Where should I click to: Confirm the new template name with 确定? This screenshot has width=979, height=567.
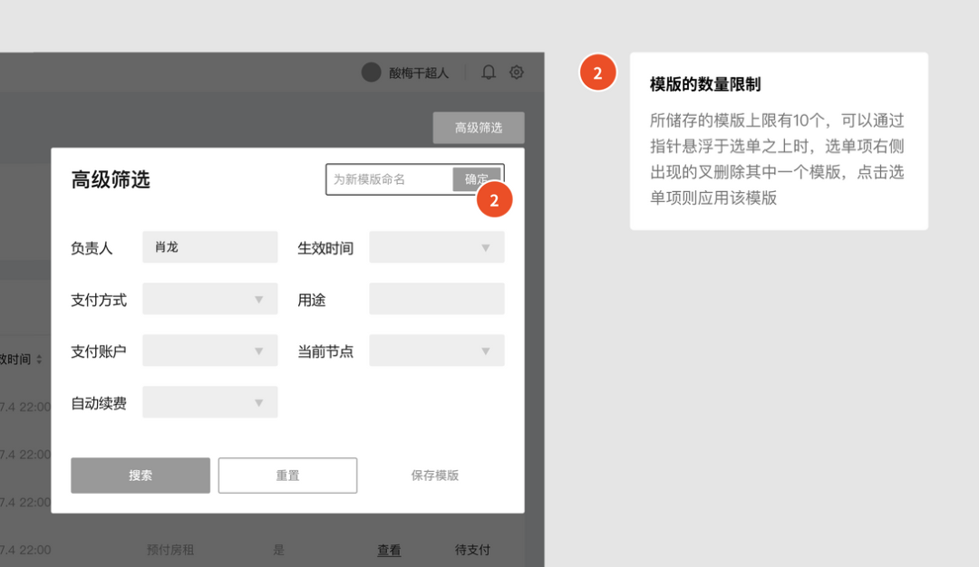tap(478, 179)
